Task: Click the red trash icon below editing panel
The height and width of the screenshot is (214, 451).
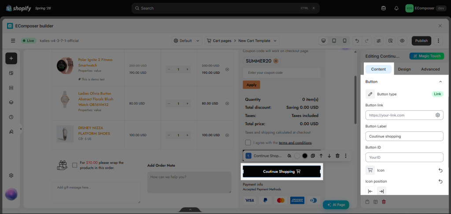Action: coord(384,202)
